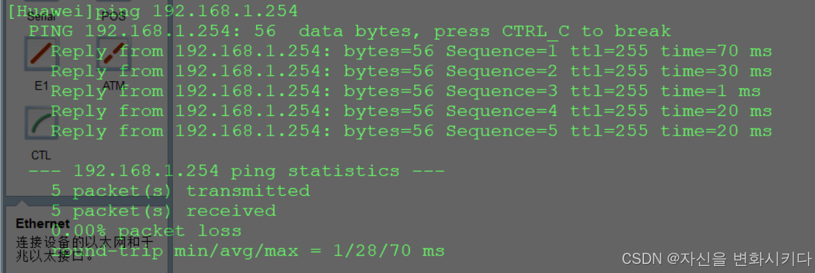Click the ping 192.168.1.254 command line
The height and width of the screenshot is (273, 815).
(153, 11)
